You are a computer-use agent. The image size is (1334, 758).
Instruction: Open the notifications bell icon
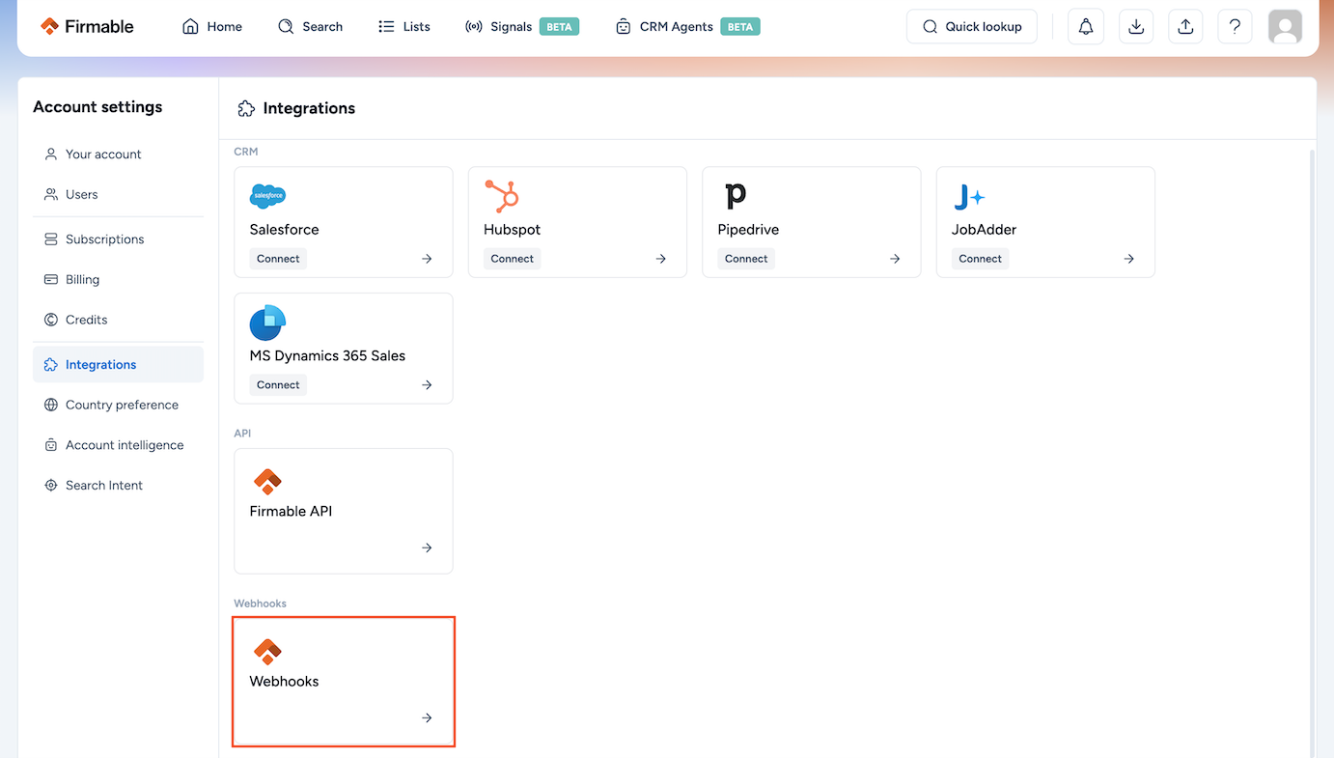tap(1086, 27)
